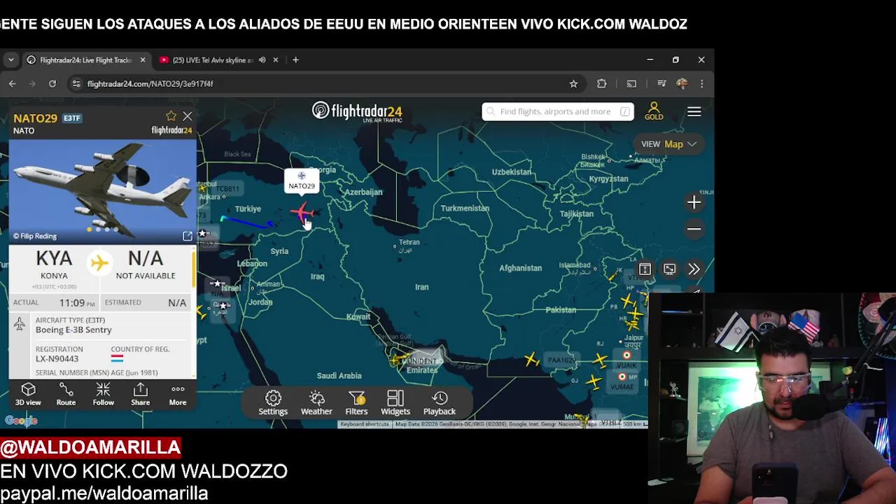Viewport: 896px width, 504px height.
Task: Open 3D view of NATO29 flight
Action: (28, 394)
